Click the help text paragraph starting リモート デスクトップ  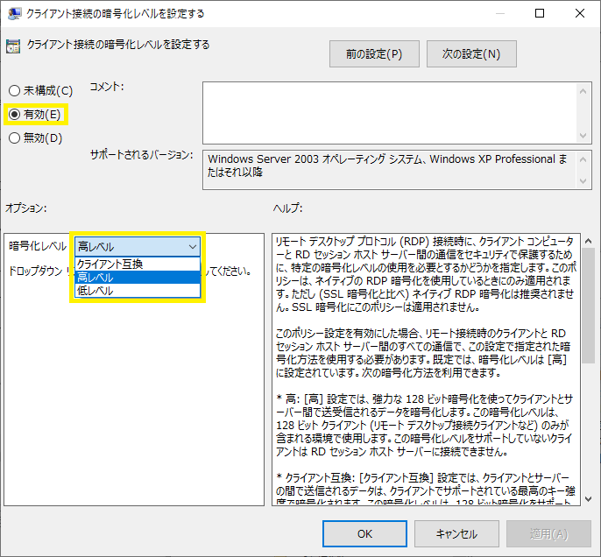[426, 274]
